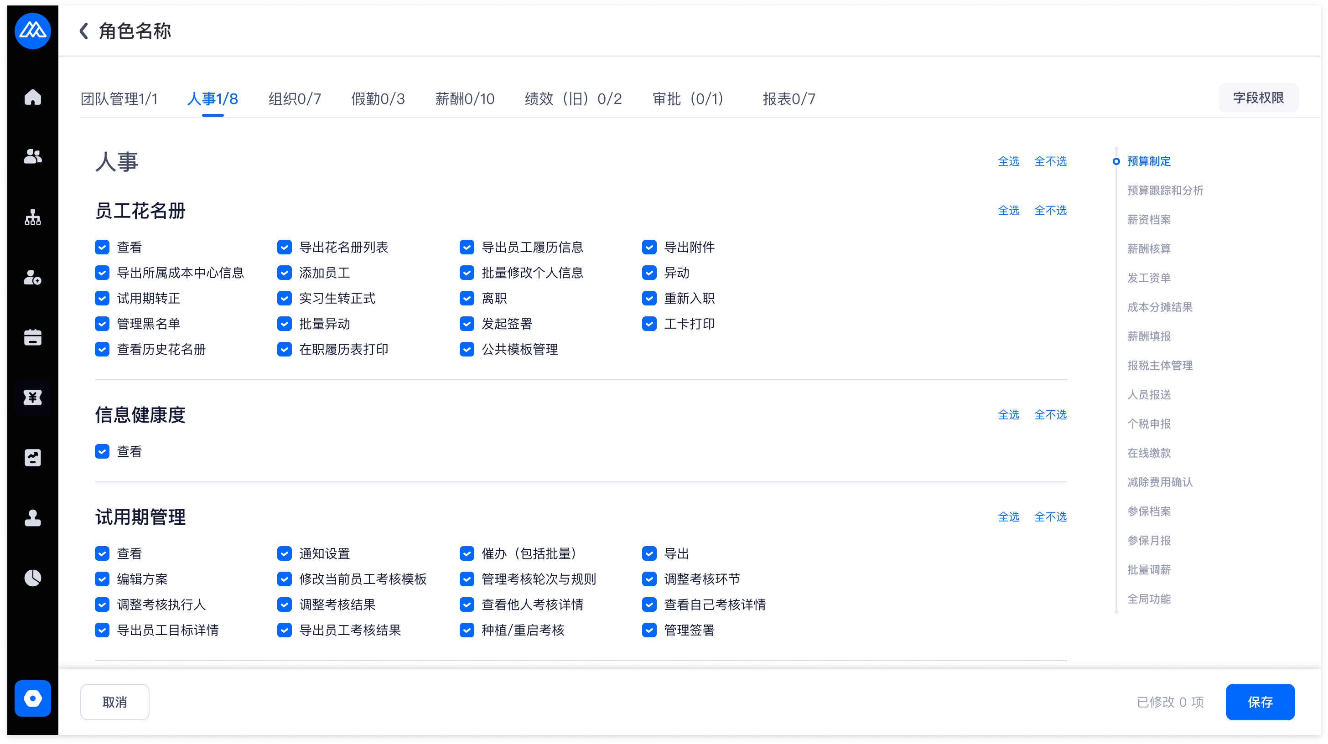1328x744 pixels.
Task: Select the 人事1/8 tab
Action: 213,98
